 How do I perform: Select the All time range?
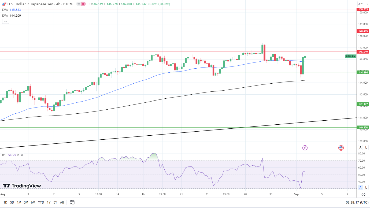click(x=62, y=202)
